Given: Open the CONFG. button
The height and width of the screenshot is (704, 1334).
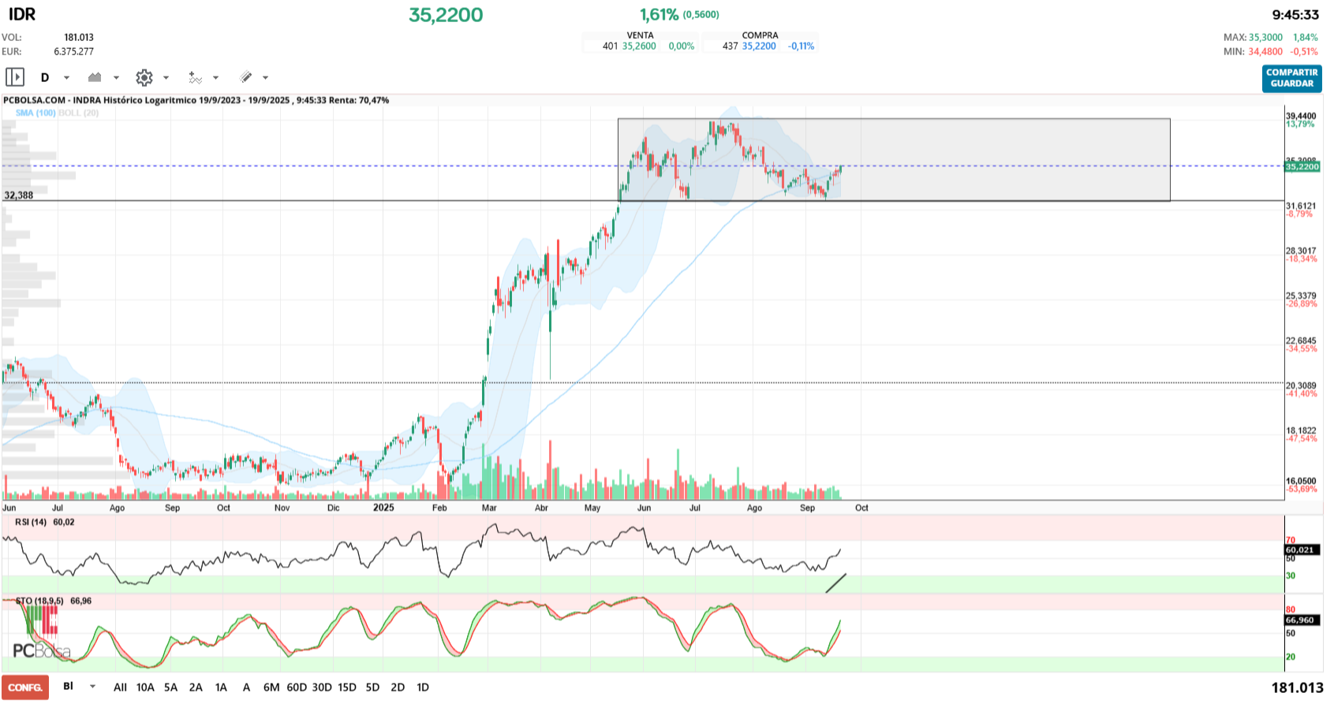Looking at the screenshot, I should point(25,687).
